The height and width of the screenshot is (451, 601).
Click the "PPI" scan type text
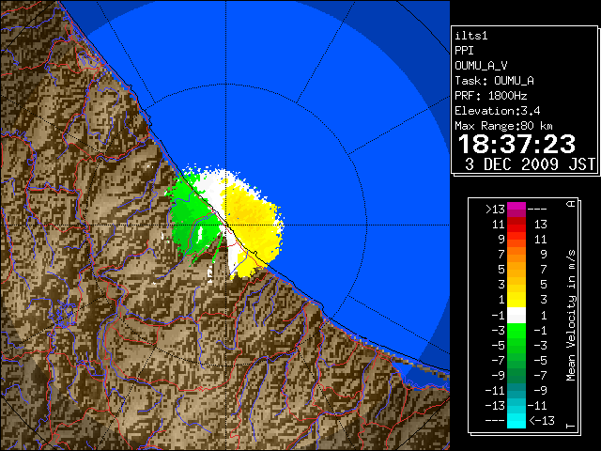464,51
